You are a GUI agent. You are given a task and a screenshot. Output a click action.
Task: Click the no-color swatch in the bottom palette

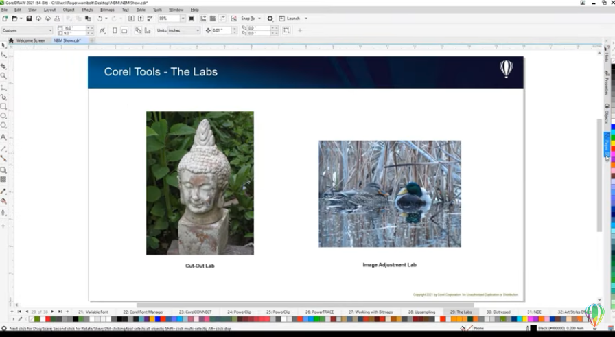tap(32, 319)
